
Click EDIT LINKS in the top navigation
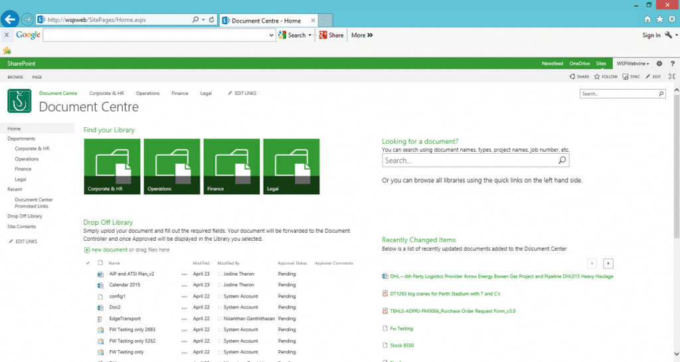pyautogui.click(x=242, y=93)
